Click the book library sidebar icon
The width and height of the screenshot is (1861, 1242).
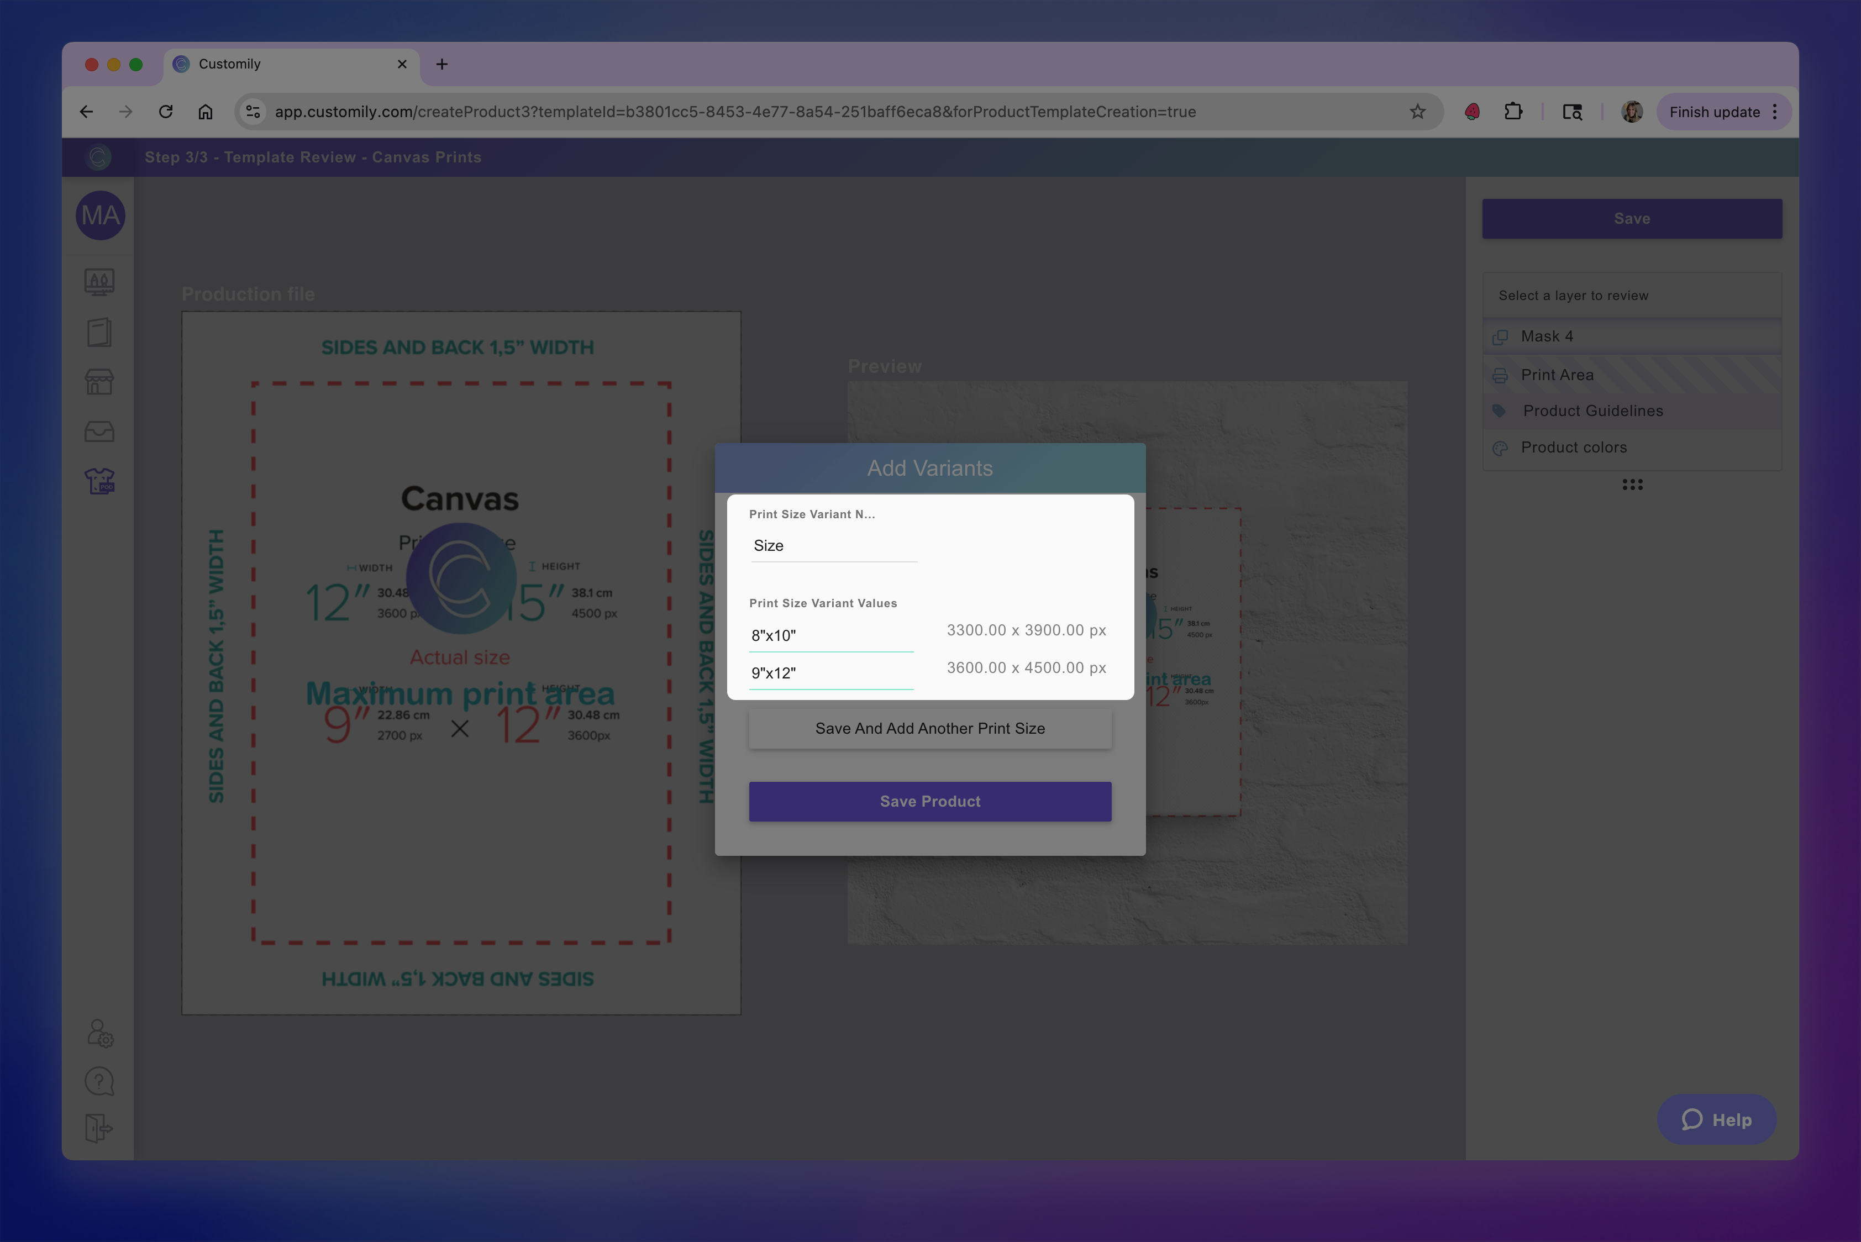tap(99, 332)
